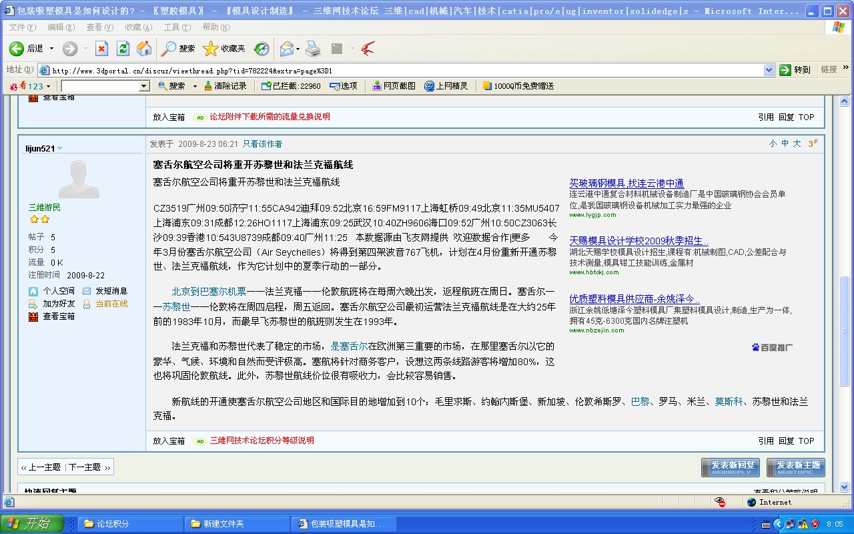Click the 后退 back arrow icon

(x=17, y=48)
